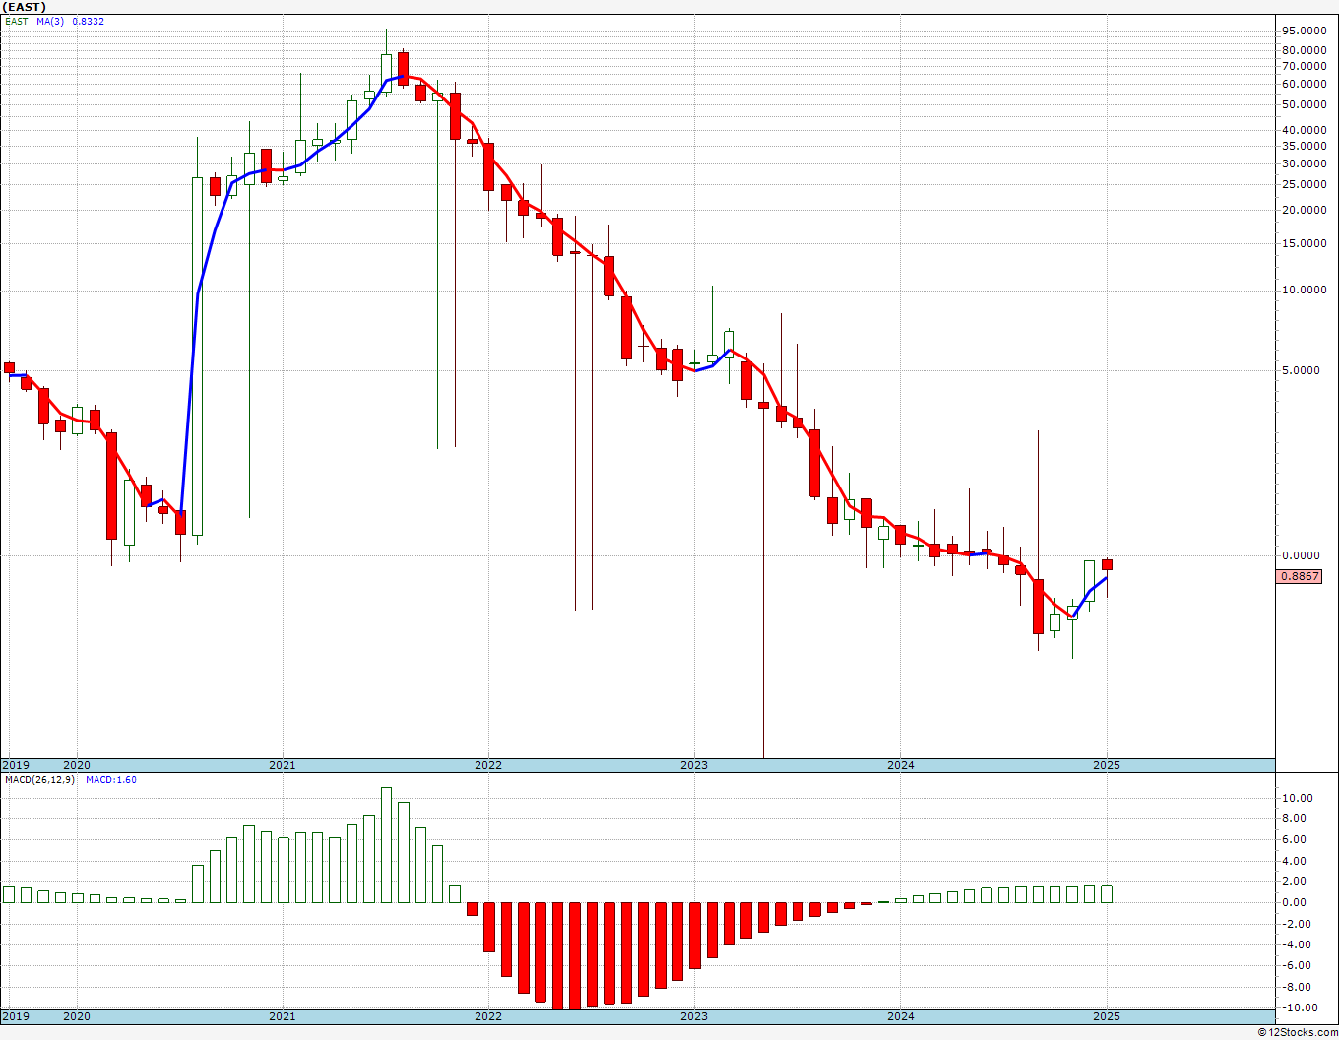Click 2022 on the price chart time axis
This screenshot has width=1339, height=1040.
488,765
